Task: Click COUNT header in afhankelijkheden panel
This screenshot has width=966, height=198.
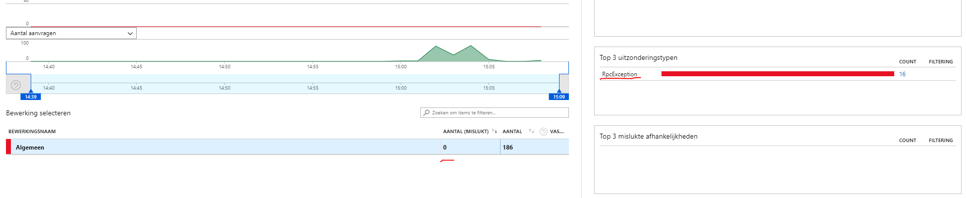Action: point(908,141)
